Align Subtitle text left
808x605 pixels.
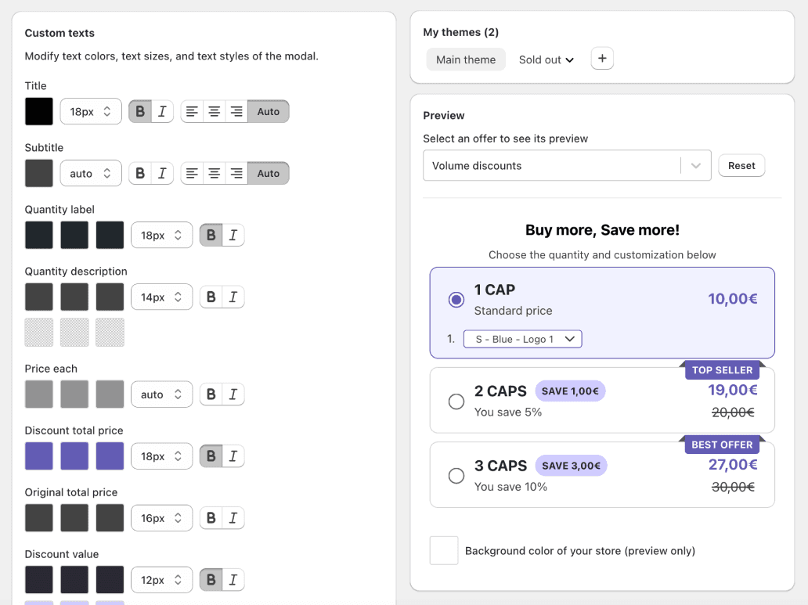[192, 173]
